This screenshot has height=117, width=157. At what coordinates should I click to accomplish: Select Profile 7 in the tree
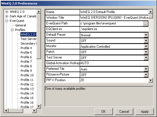tap(26, 62)
